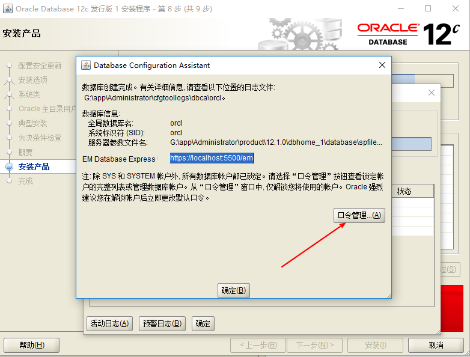The image size is (470, 357).
Task: Open 活动日志(A) activity log
Action: point(109,323)
